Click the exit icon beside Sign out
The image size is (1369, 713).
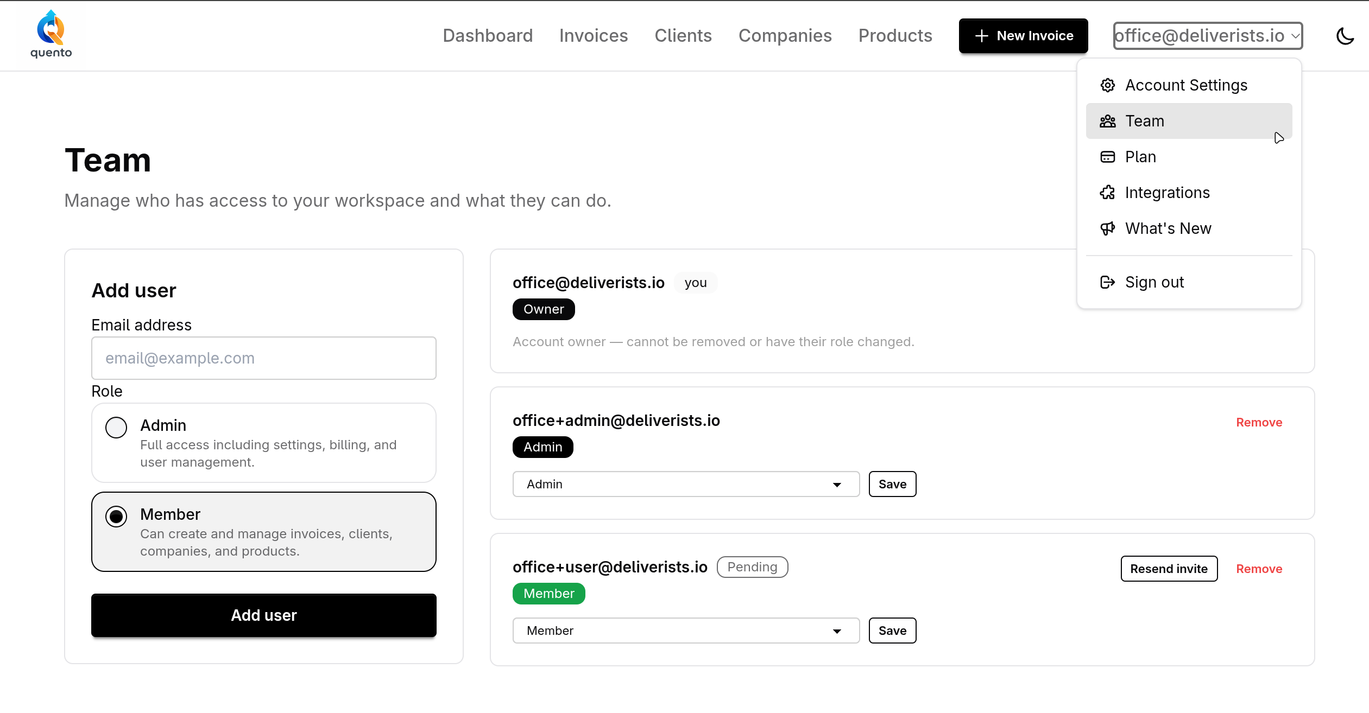point(1108,282)
